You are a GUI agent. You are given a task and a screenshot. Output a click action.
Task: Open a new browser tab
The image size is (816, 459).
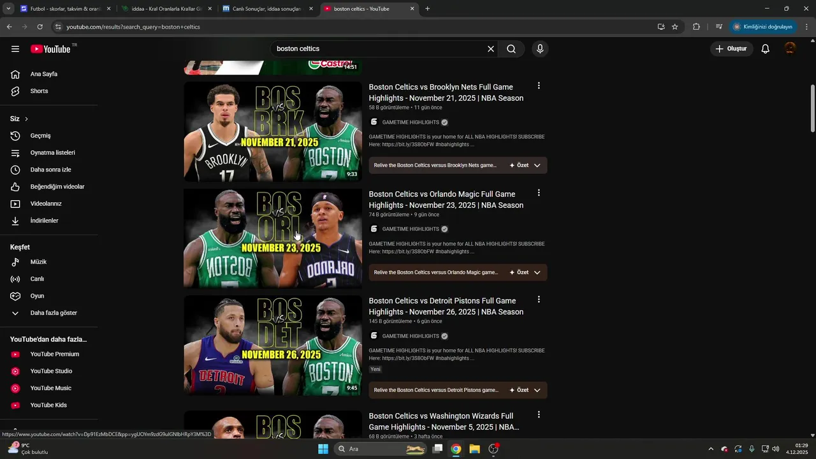tap(427, 9)
